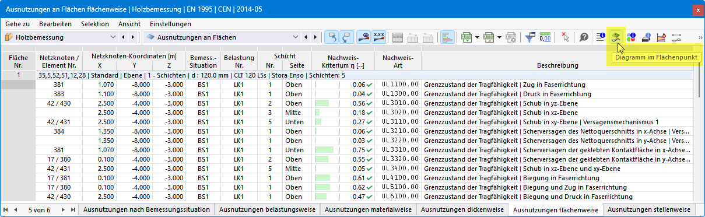Click the funnel filter icon
The image size is (705, 217).
pyautogui.click(x=530, y=37)
